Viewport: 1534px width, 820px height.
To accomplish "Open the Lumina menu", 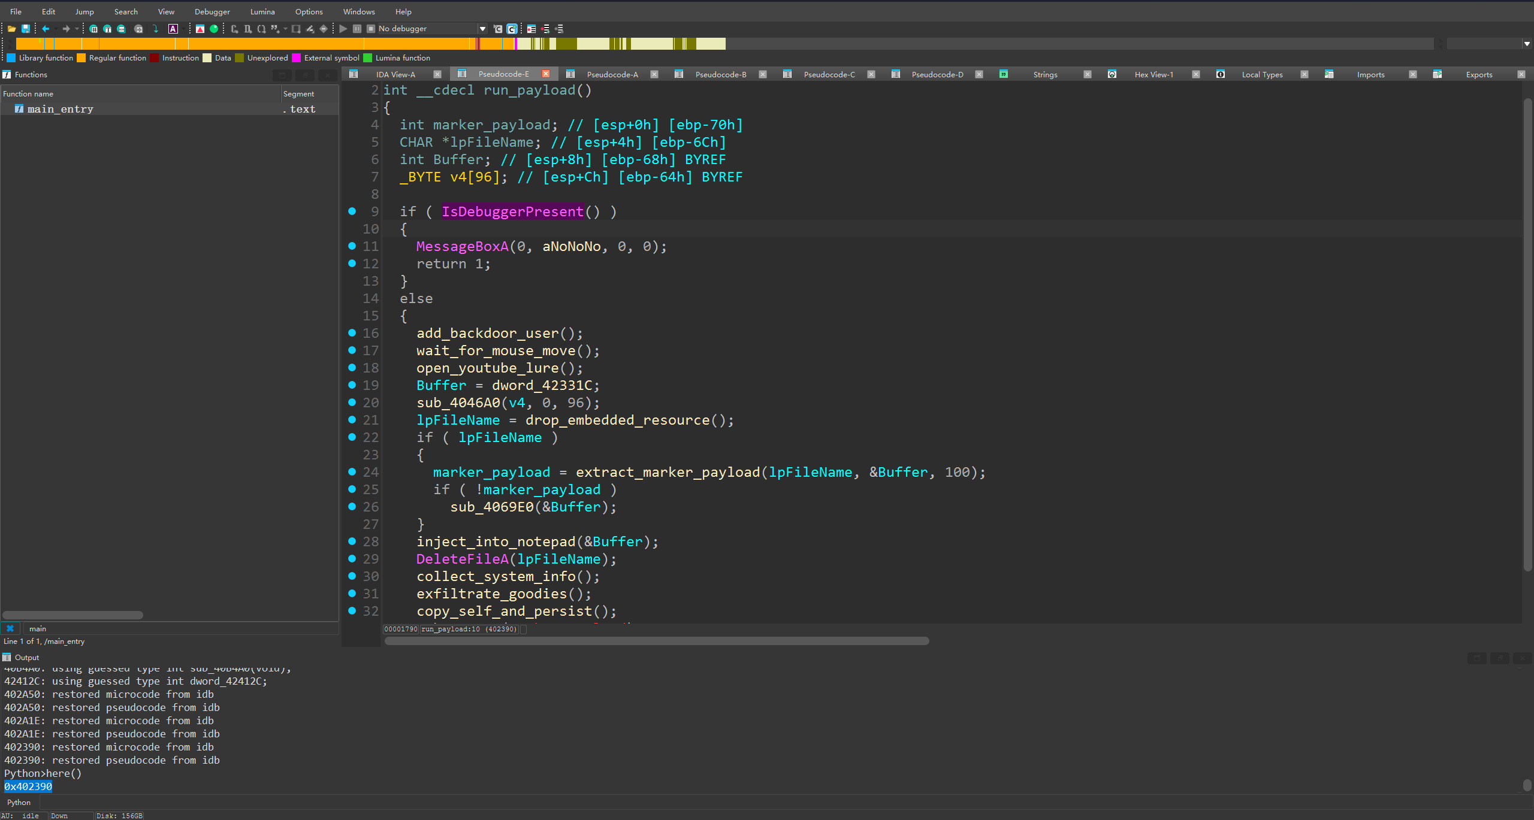I will (262, 11).
